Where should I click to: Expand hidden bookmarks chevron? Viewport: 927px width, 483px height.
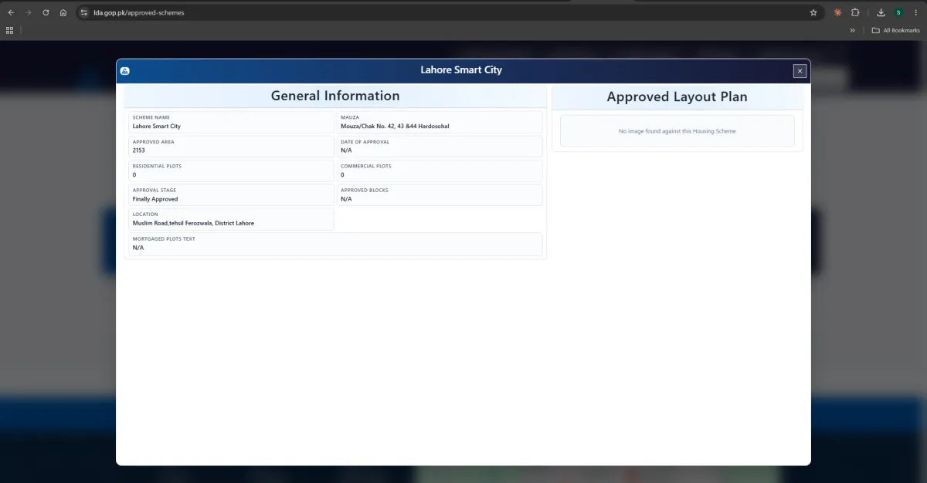[853, 30]
